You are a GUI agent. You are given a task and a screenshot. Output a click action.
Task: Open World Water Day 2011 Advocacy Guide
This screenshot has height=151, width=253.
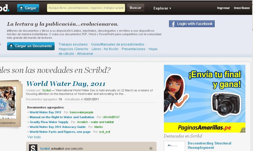(58, 127)
